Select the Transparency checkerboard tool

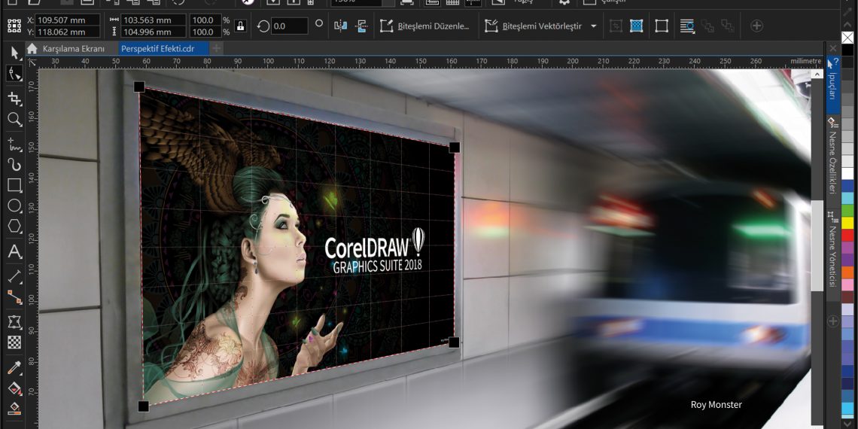click(x=14, y=342)
